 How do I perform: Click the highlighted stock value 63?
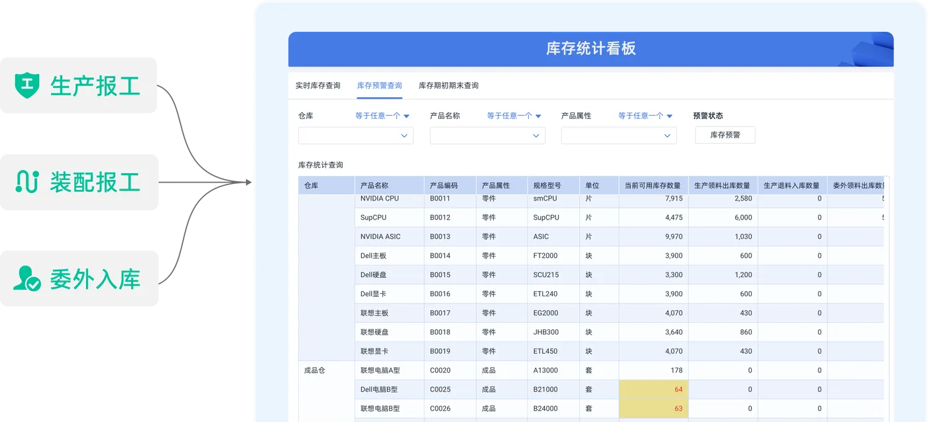click(x=654, y=409)
